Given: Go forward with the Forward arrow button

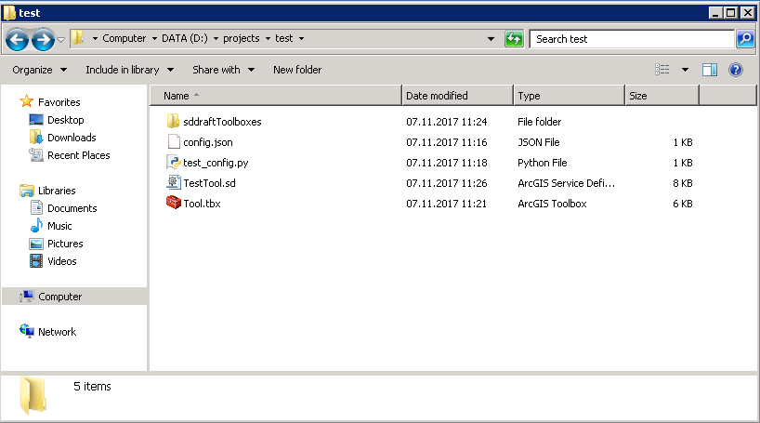Looking at the screenshot, I should pyautogui.click(x=43, y=39).
